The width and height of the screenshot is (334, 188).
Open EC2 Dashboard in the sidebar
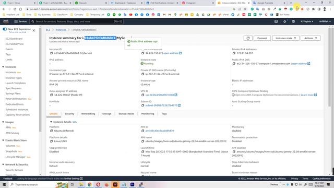tap(14, 39)
